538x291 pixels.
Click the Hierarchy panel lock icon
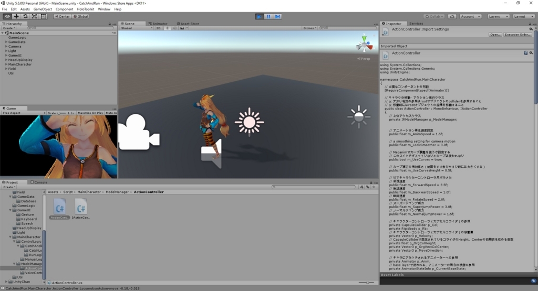click(x=110, y=24)
